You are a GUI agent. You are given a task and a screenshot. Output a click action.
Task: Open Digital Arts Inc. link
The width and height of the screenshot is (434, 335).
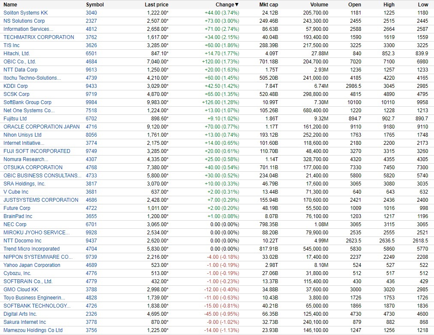(x=20, y=314)
